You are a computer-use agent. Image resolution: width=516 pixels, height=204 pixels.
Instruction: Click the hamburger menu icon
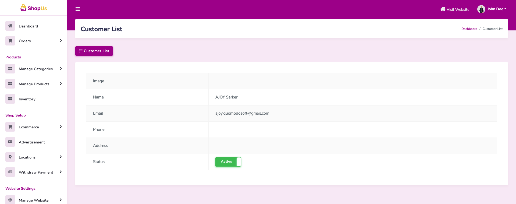(x=78, y=9)
